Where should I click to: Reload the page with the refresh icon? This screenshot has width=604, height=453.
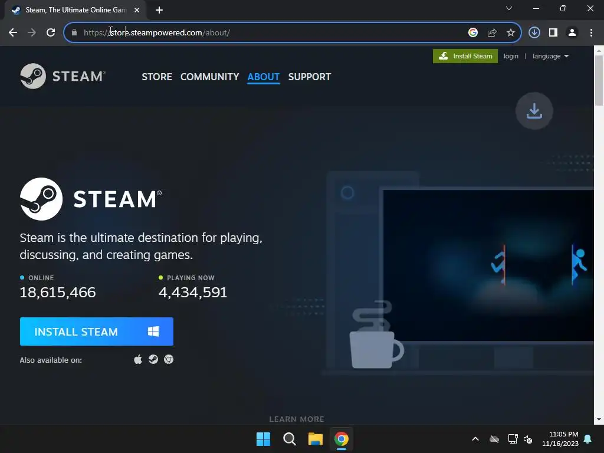(x=51, y=32)
